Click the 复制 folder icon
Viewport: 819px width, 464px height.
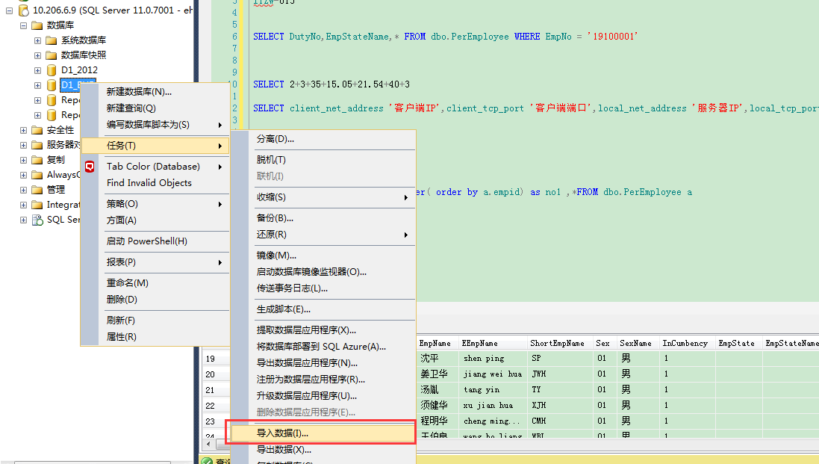37,160
